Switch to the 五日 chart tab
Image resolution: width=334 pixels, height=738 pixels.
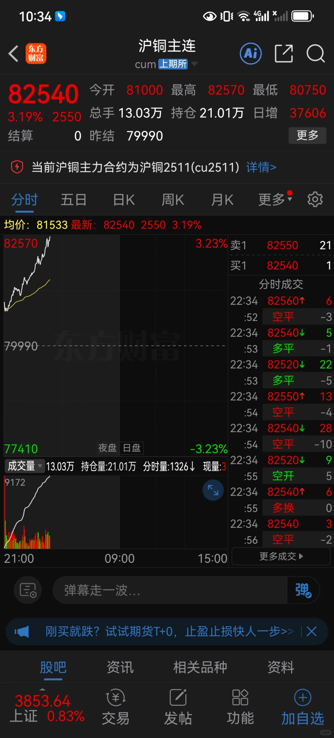(74, 200)
